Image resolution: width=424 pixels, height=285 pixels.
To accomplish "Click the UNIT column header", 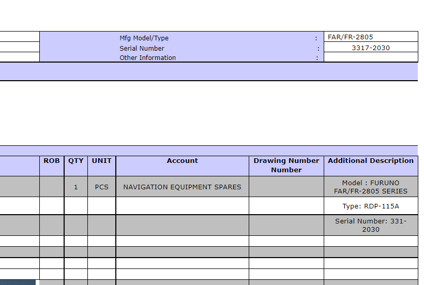I will 101,161.
